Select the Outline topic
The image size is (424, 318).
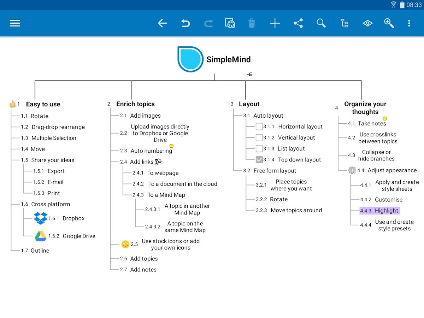point(40,251)
